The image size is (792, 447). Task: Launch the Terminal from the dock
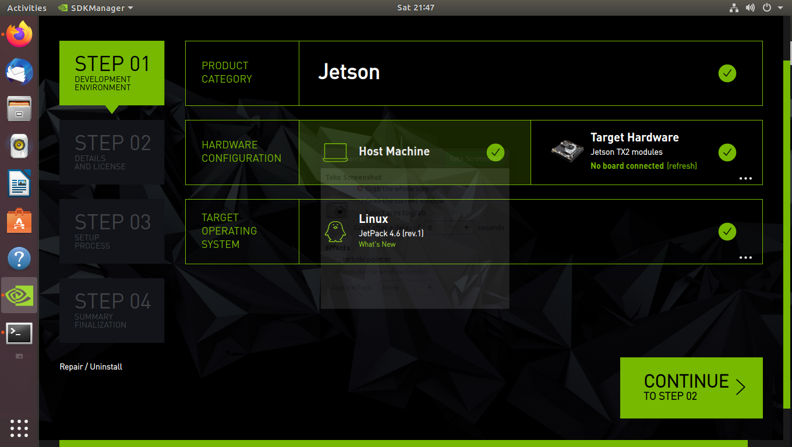tap(19, 333)
